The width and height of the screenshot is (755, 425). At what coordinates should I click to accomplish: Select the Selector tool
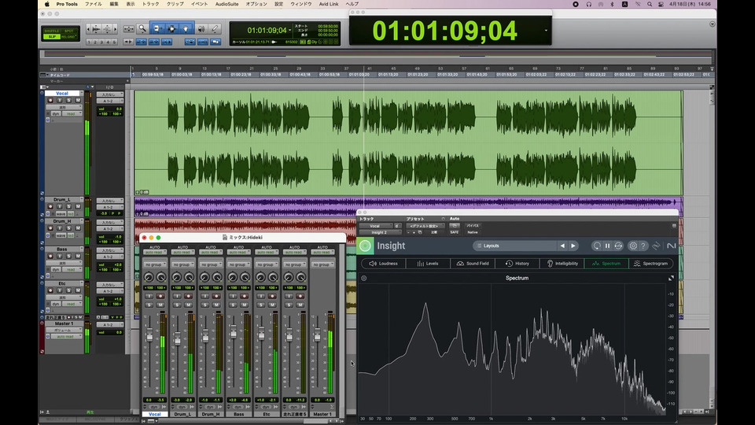tap(171, 29)
